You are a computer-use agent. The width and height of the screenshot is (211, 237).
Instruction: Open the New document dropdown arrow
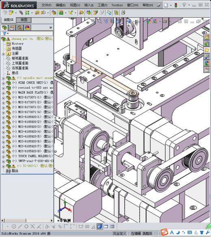171,5
